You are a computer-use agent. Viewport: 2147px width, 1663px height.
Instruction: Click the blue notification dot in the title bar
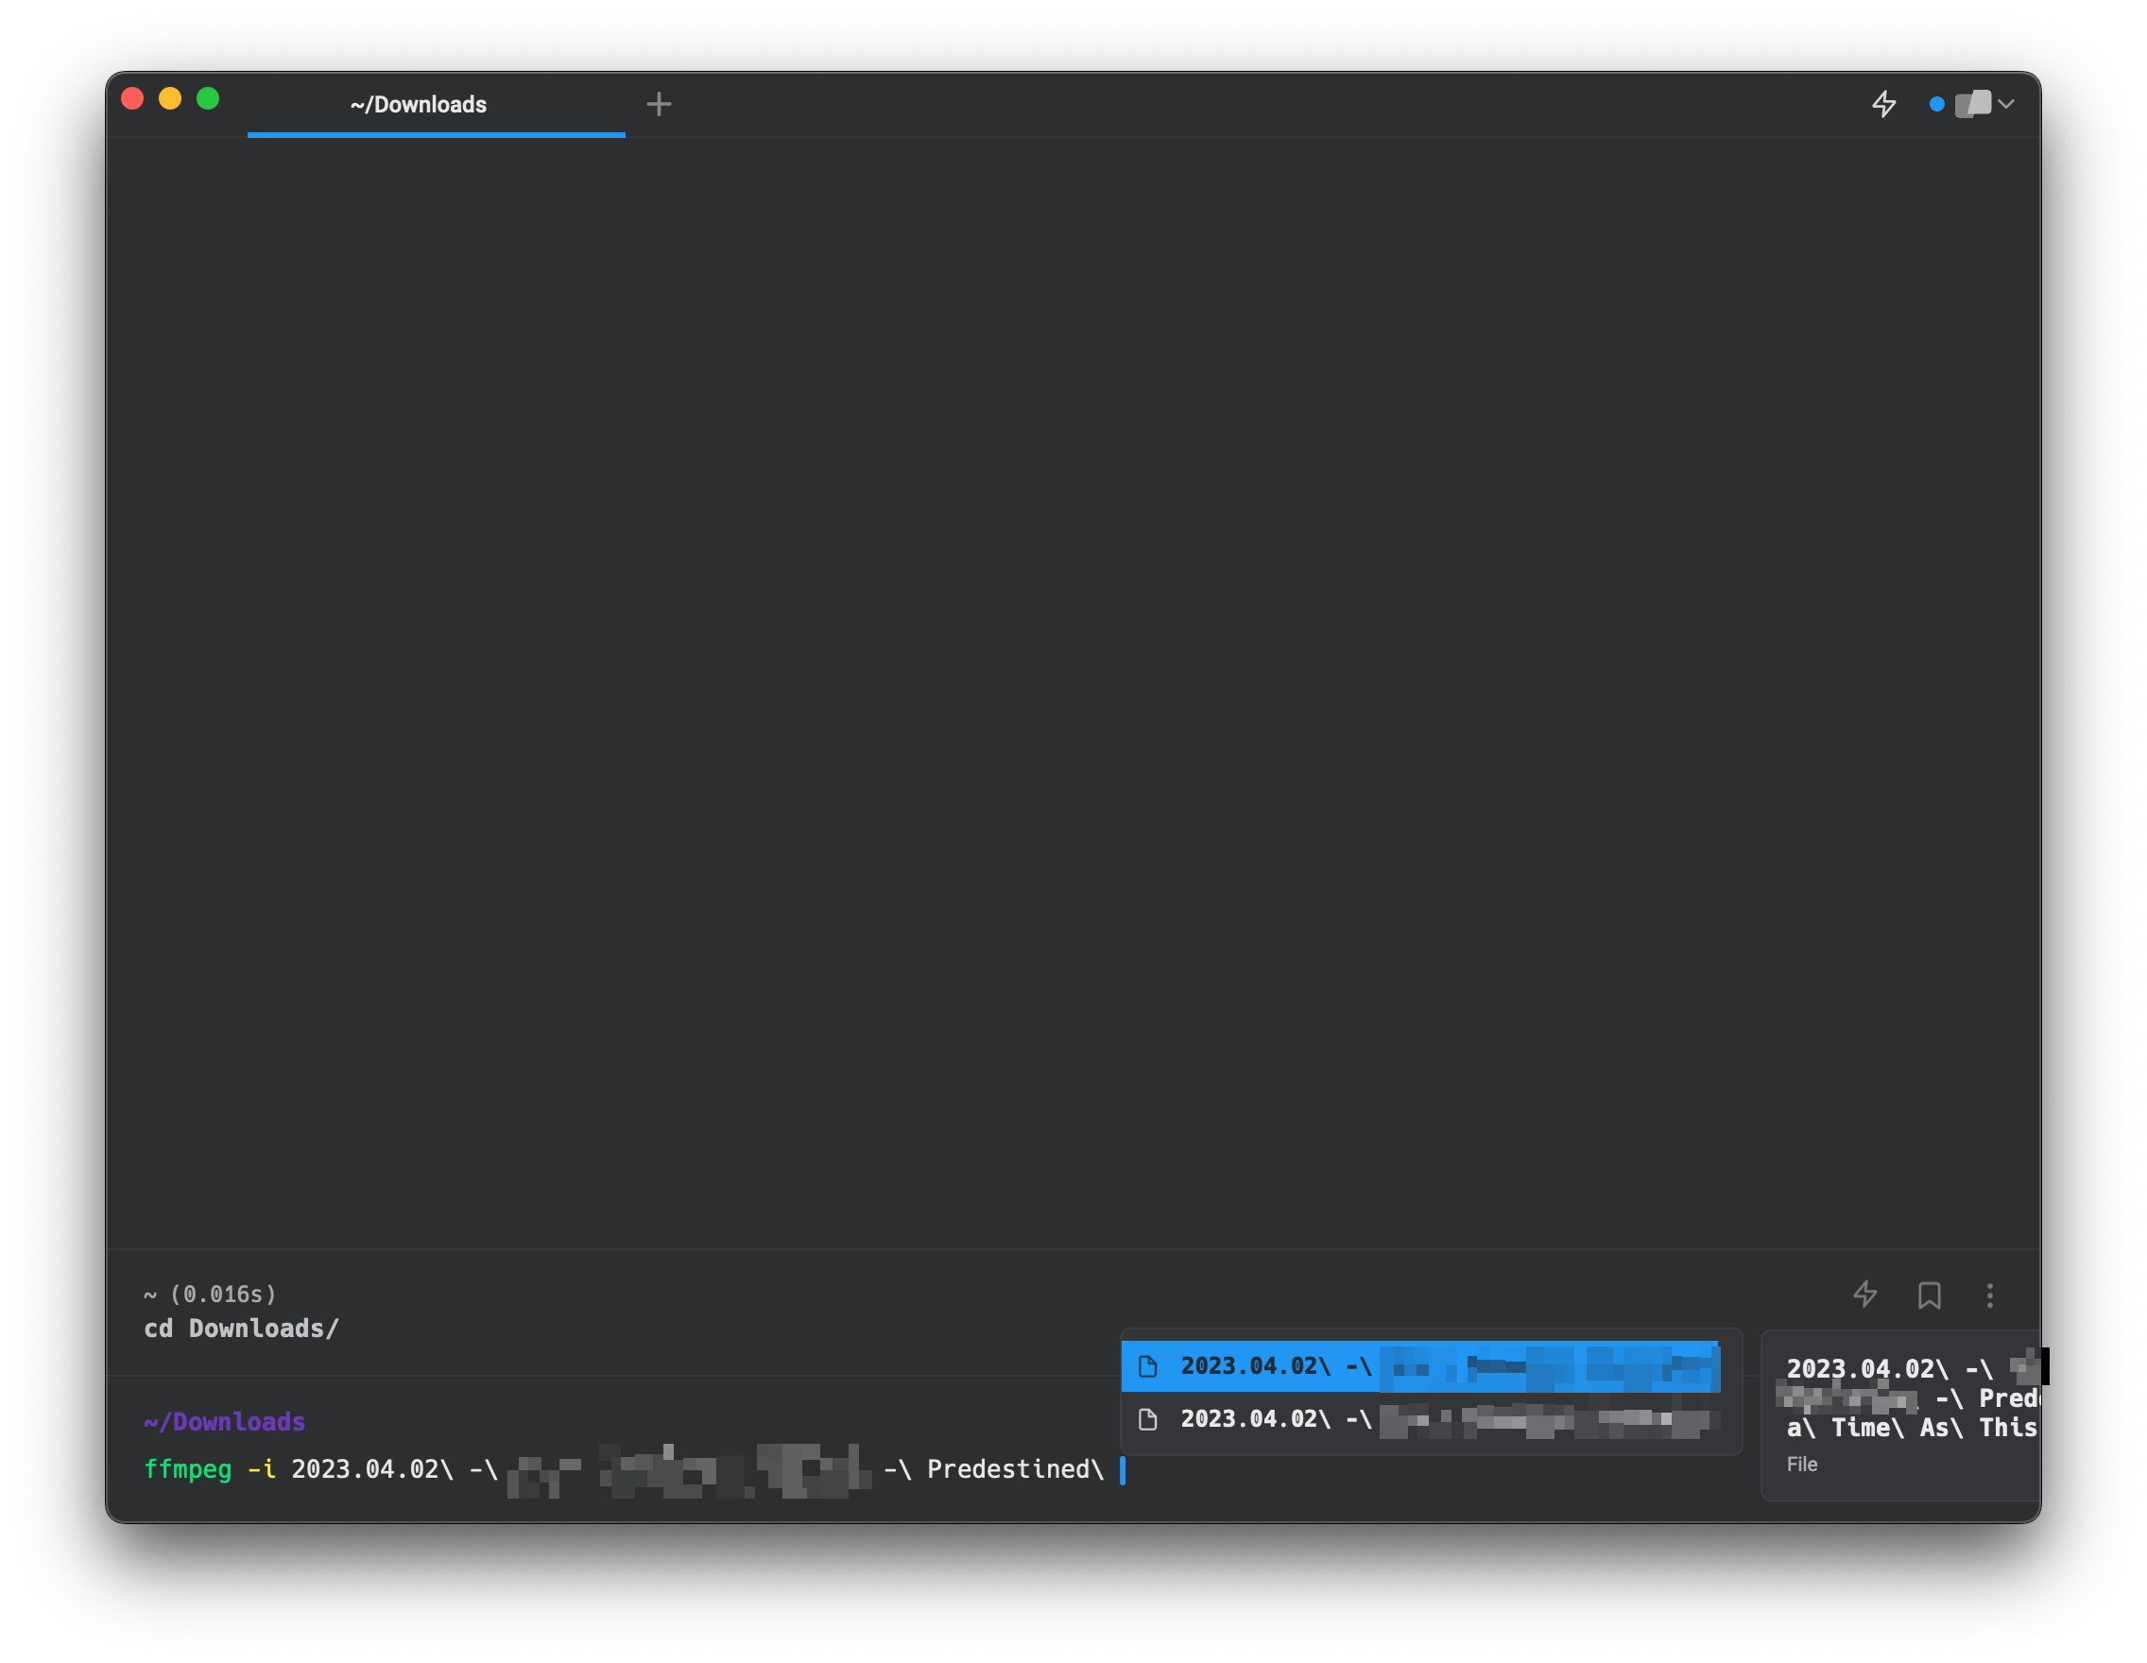pyautogui.click(x=1936, y=103)
